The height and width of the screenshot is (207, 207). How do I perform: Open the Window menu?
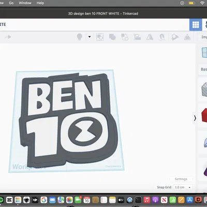pos(25,3)
